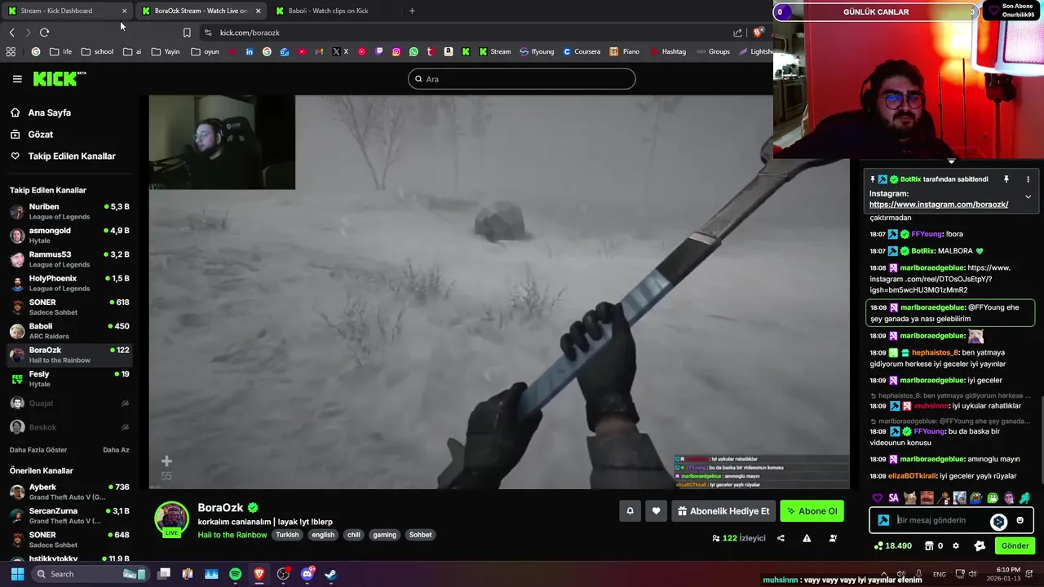Open Baboli channel in followed list

point(69,331)
